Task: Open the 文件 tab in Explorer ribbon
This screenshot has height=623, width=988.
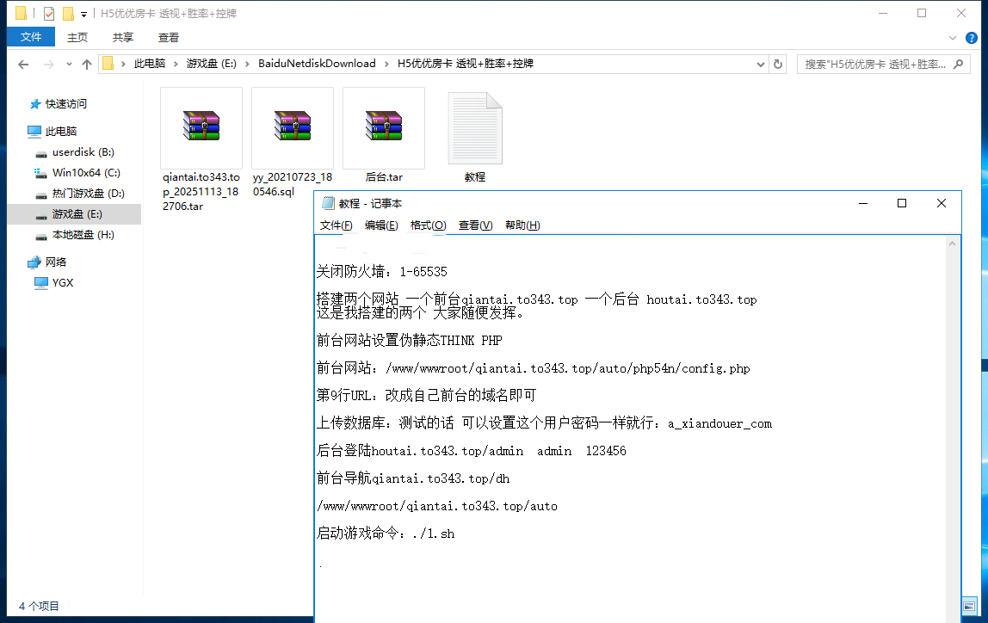Action: [x=31, y=37]
